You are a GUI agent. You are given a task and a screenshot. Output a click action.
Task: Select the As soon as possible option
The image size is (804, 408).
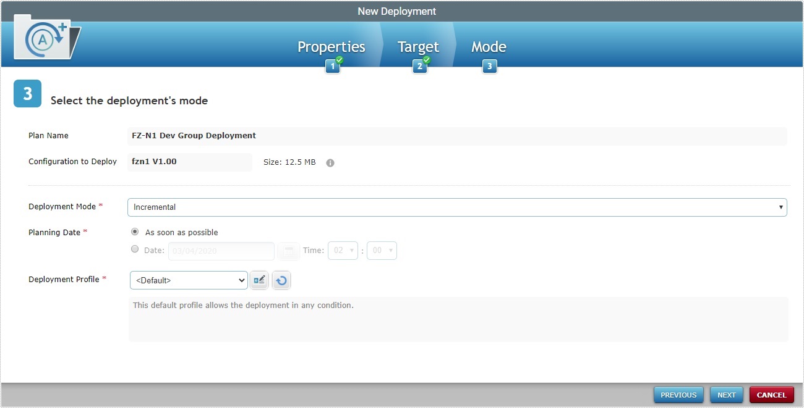coord(135,231)
